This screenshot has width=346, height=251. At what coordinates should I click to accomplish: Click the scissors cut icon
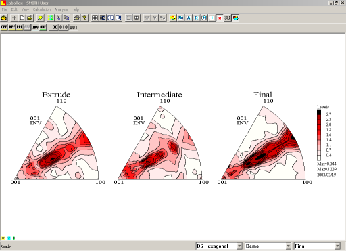[x=59, y=18]
